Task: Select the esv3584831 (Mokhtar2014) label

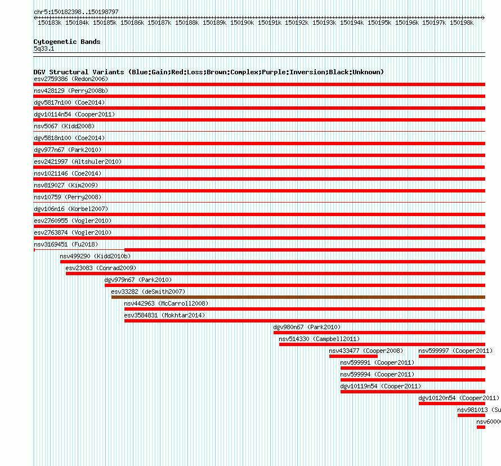Action: 164,315
